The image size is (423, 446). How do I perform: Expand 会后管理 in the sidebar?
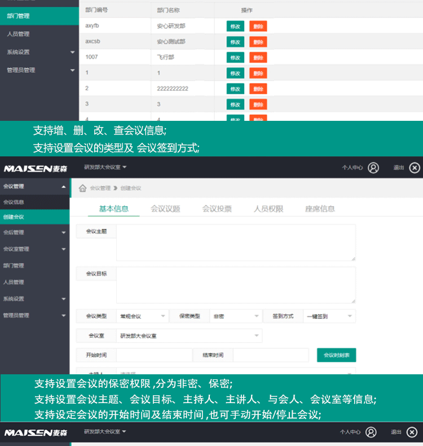coord(34,233)
